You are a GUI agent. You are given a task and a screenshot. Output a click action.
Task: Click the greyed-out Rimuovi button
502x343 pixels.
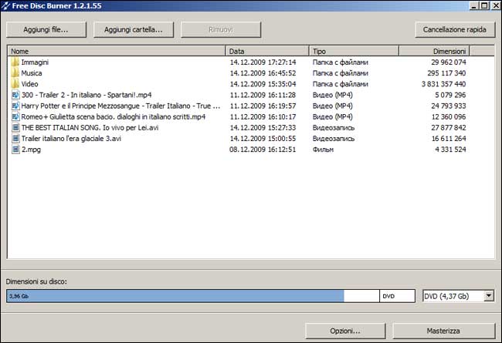[x=221, y=30]
